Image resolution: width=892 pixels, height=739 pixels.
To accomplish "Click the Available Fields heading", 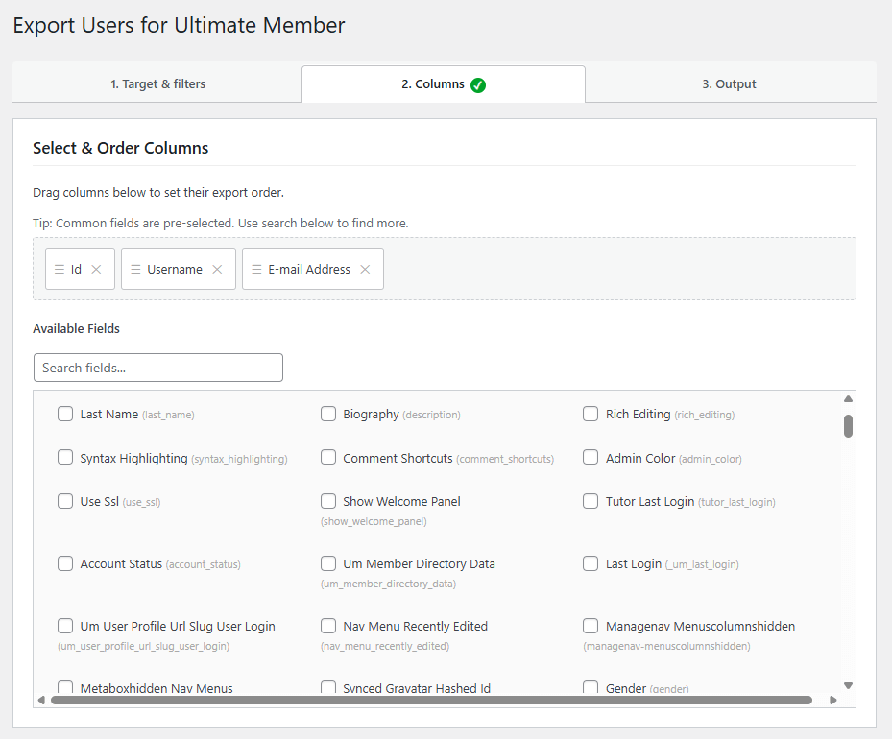I will 76,328.
